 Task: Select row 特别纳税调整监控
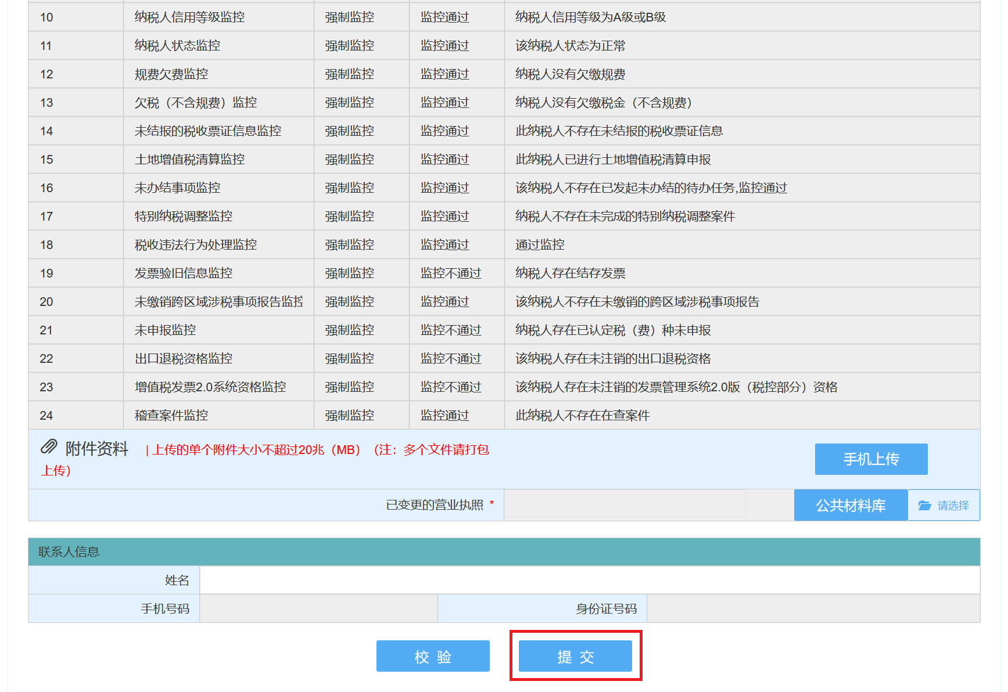pos(504,216)
